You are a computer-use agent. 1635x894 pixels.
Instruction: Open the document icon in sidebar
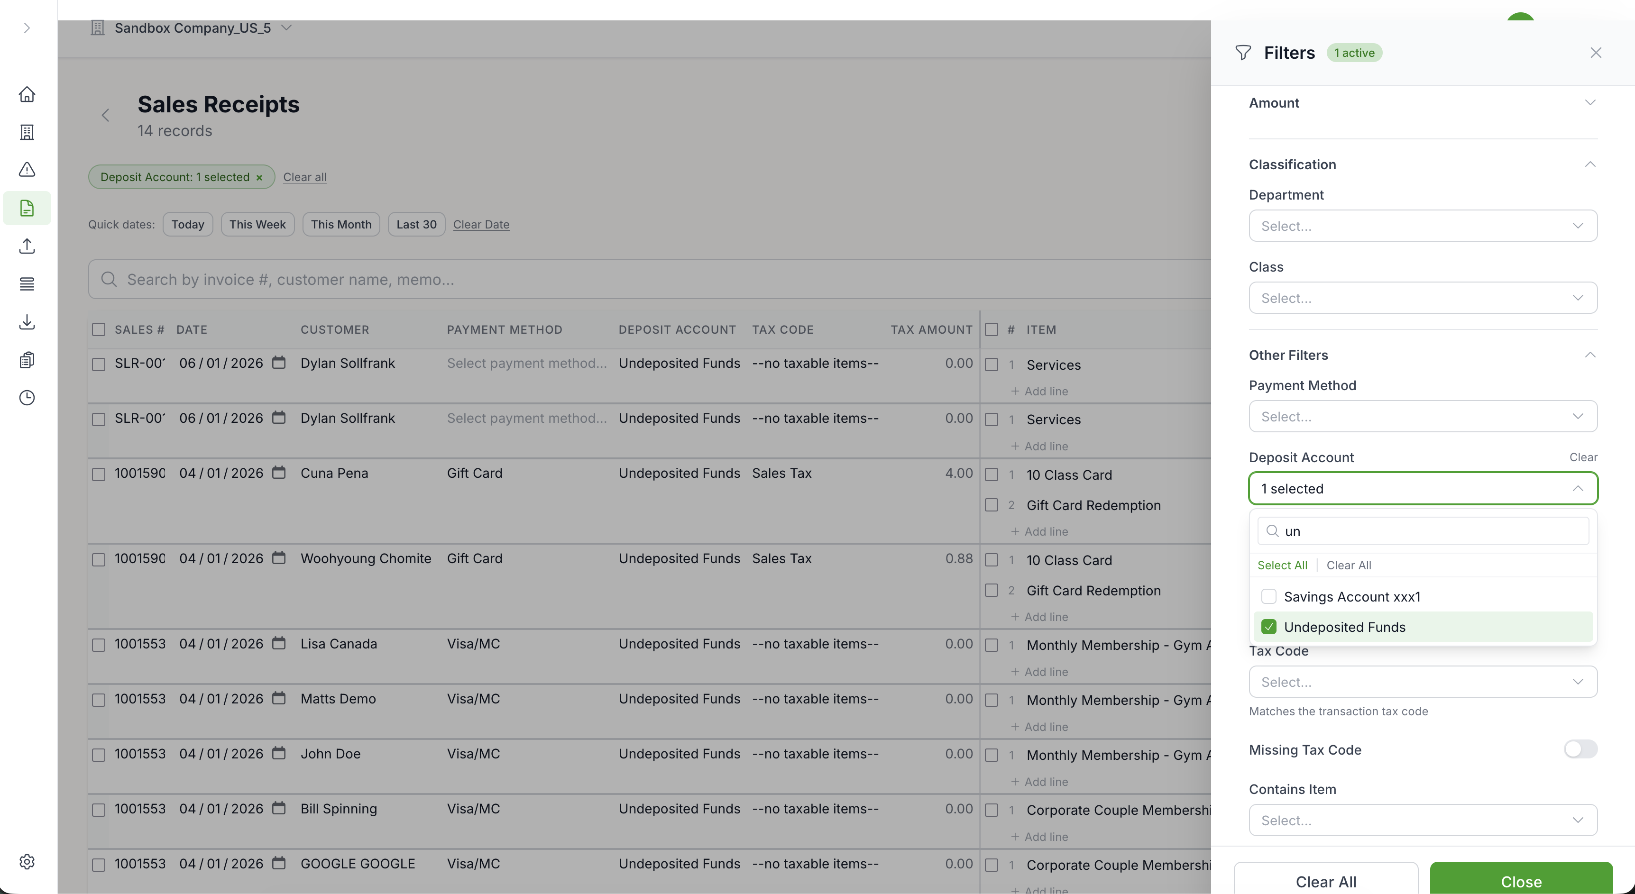click(x=27, y=208)
